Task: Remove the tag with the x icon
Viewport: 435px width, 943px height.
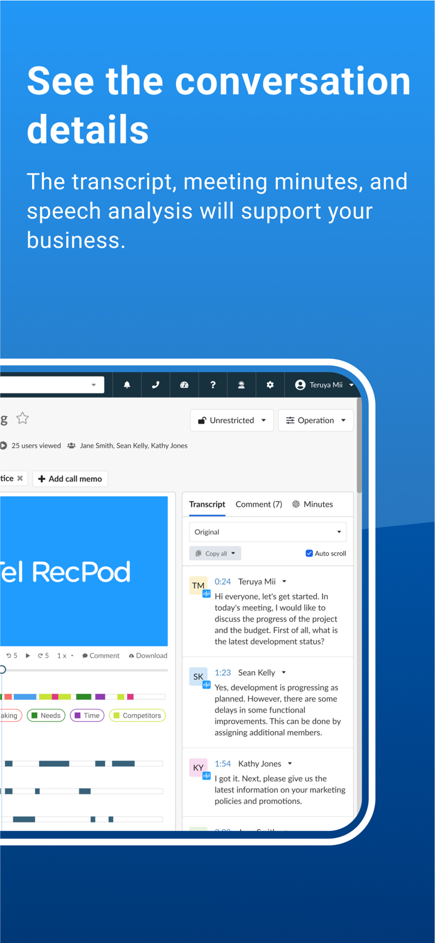Action: (x=20, y=478)
